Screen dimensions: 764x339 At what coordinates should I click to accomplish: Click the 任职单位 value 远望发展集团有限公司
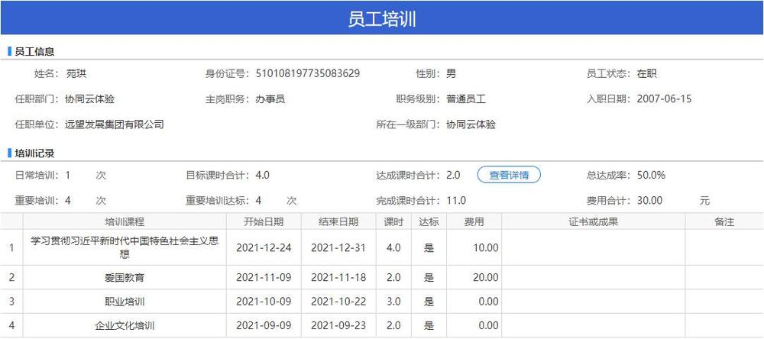[115, 124]
